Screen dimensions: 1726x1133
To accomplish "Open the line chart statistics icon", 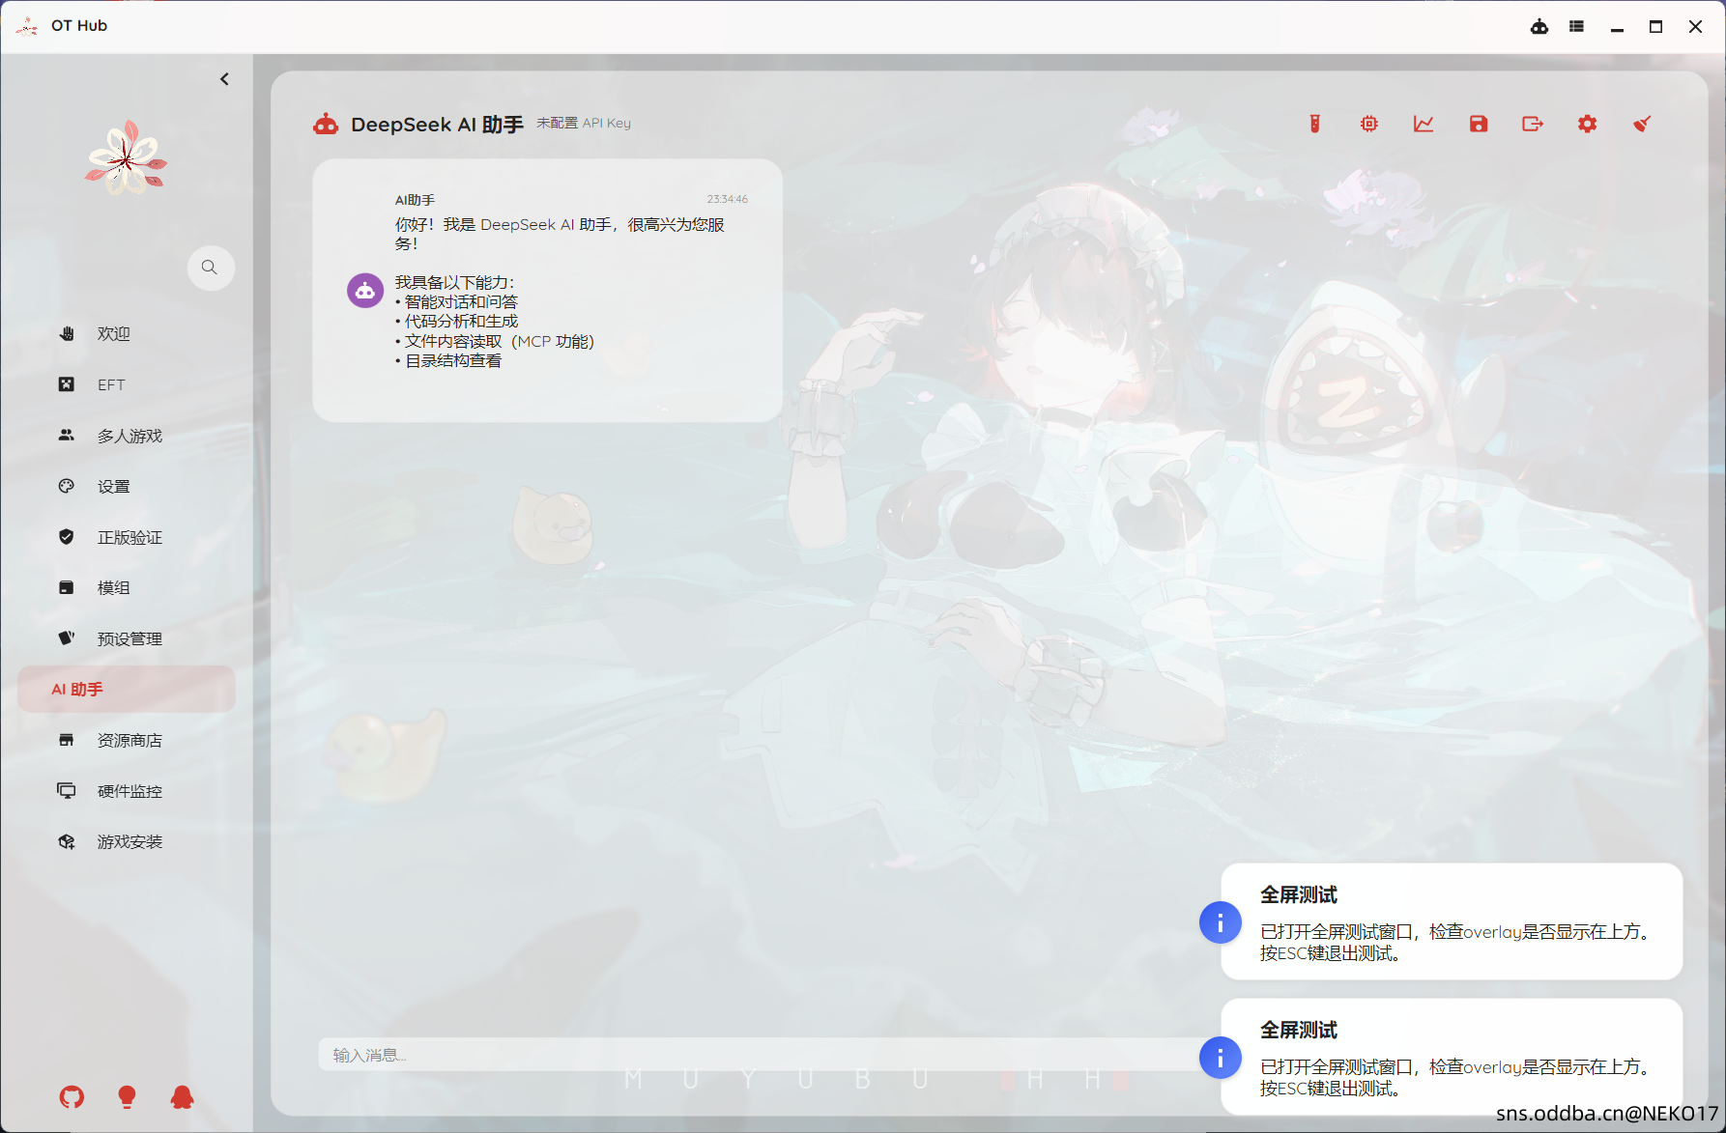I will tap(1424, 124).
